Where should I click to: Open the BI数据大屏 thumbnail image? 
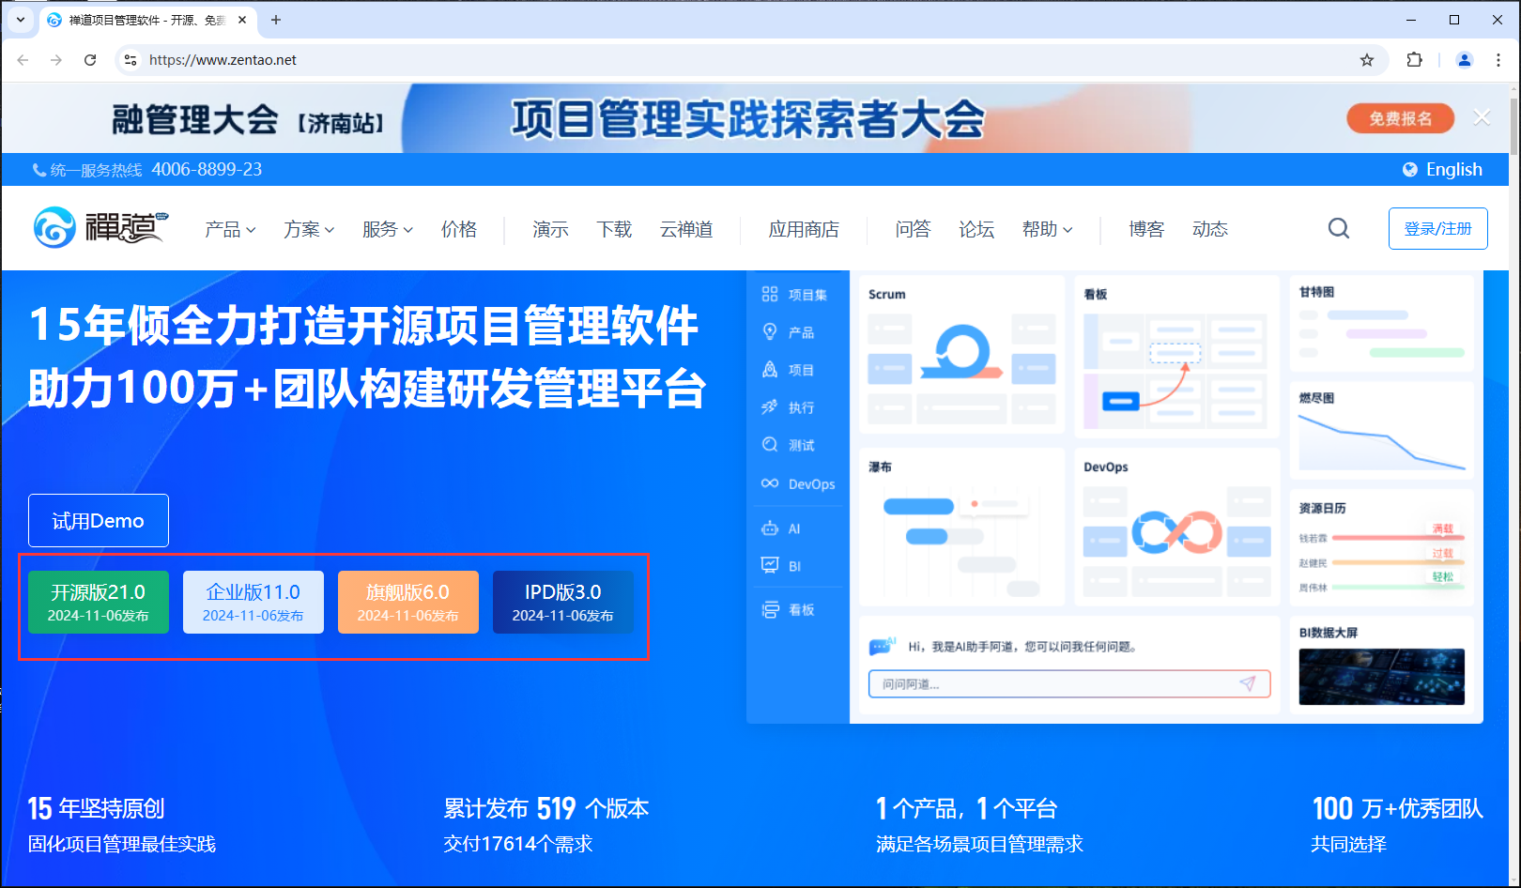(x=1382, y=677)
